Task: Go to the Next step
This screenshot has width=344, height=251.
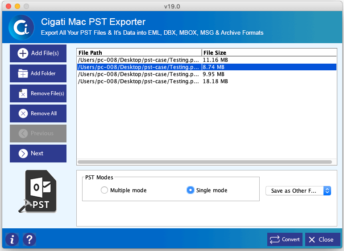Action: (38, 154)
